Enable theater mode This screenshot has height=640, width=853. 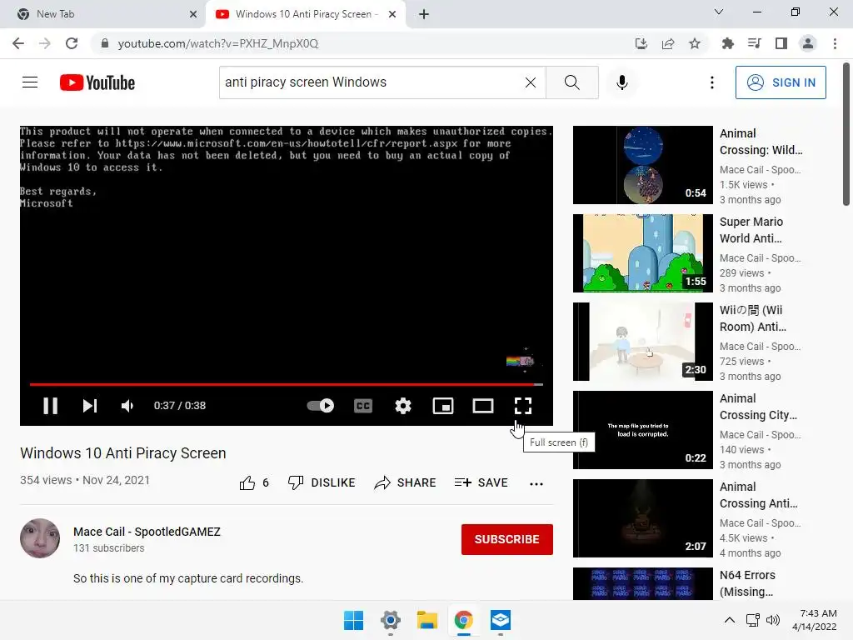[483, 406]
